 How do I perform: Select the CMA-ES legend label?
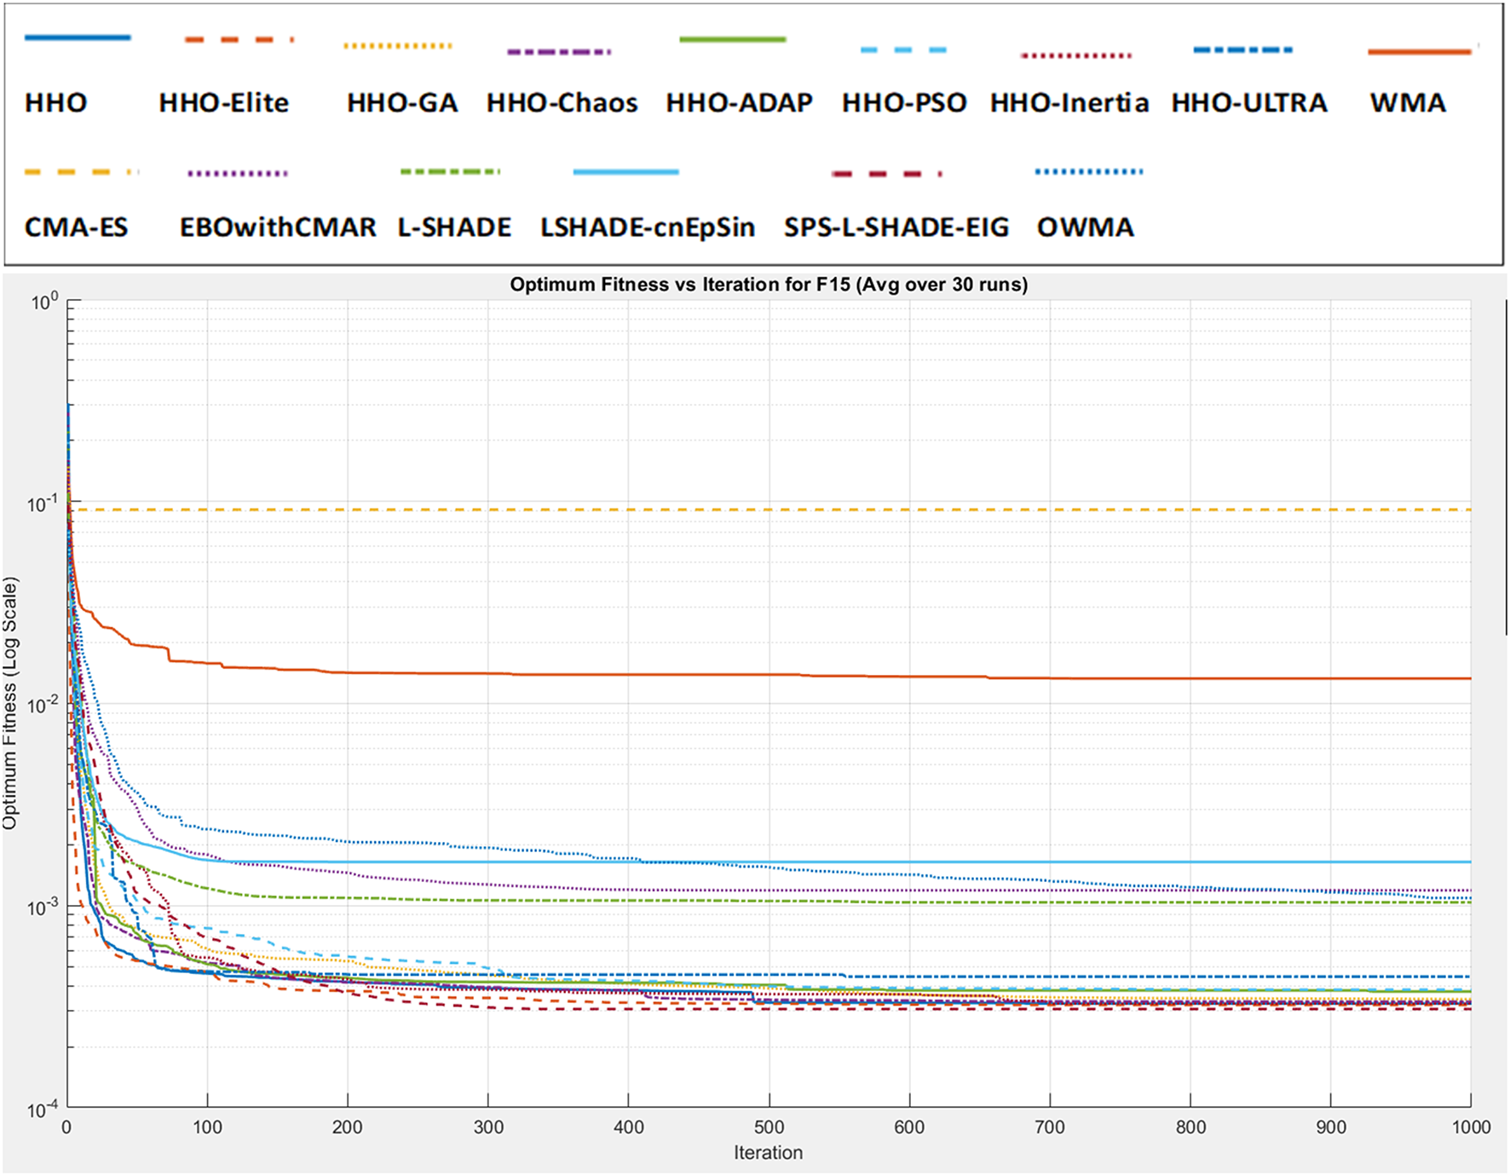pos(76,228)
